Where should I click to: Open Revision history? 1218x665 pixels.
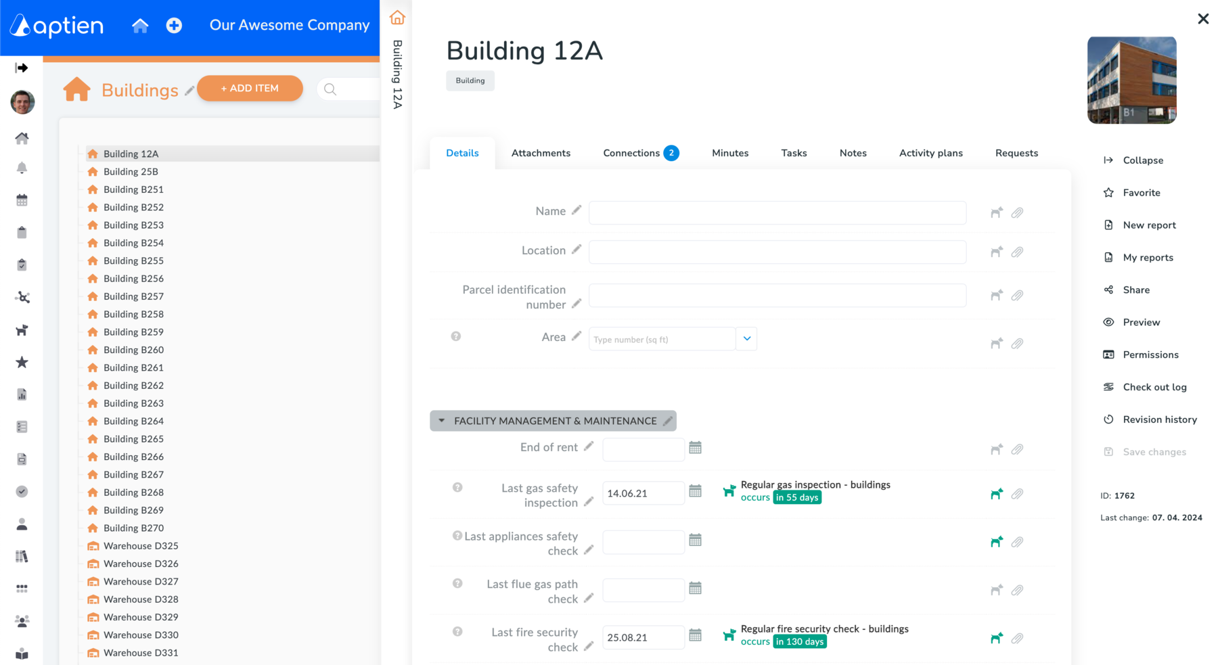coord(1159,419)
